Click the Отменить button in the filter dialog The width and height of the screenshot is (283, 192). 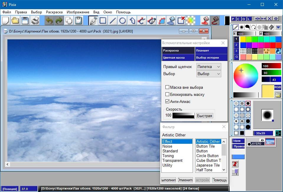coord(185,180)
